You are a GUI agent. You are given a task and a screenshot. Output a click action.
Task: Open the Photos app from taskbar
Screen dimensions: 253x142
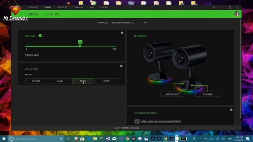point(146,138)
